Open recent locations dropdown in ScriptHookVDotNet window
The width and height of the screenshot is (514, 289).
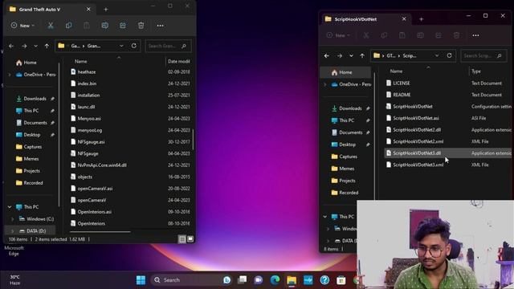coord(351,56)
